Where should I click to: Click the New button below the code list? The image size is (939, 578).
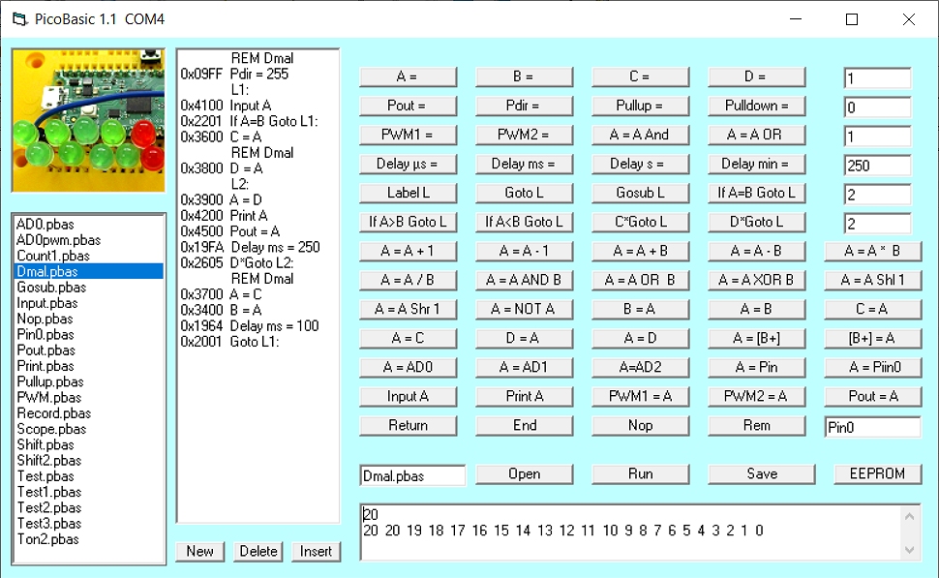(x=199, y=551)
